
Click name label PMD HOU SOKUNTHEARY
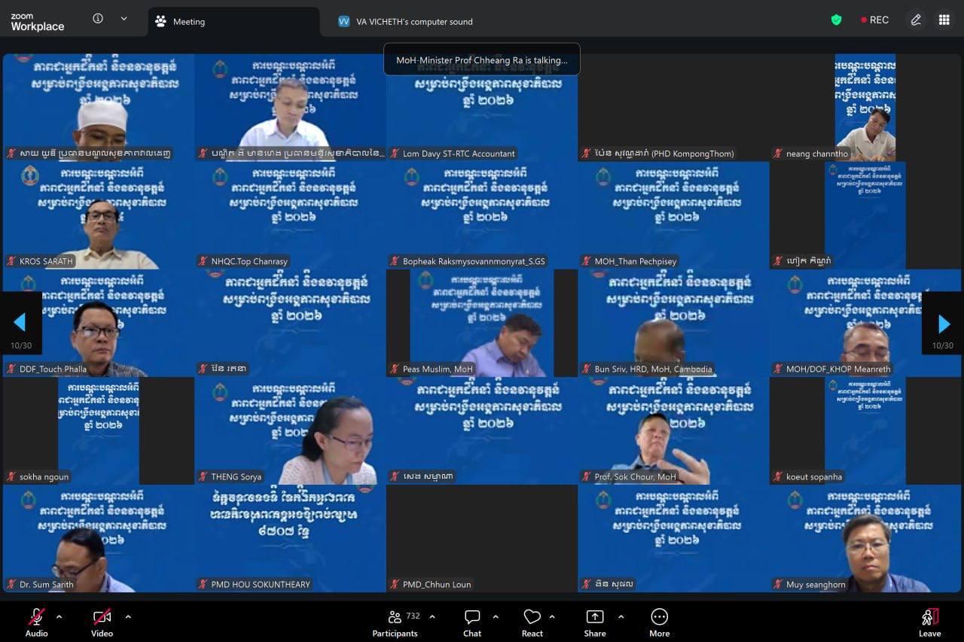pyautogui.click(x=261, y=584)
